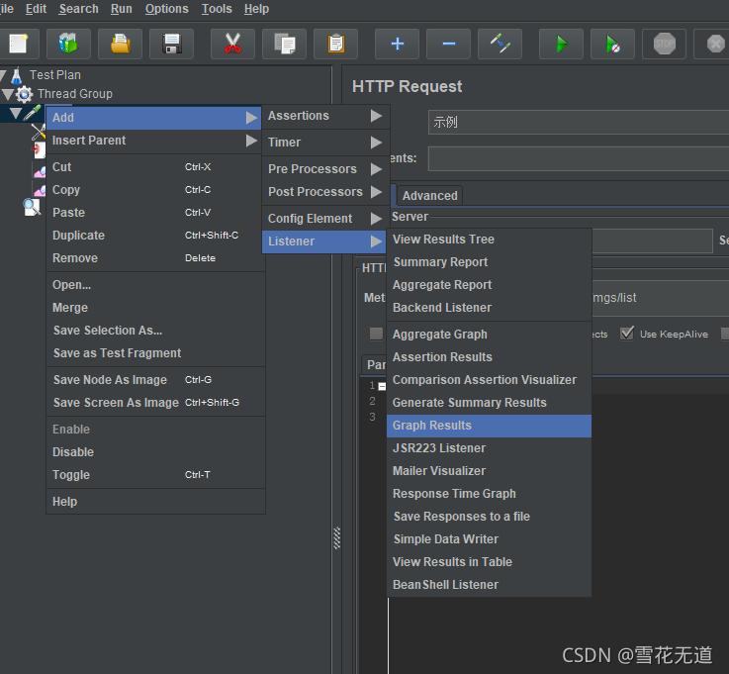Image resolution: width=729 pixels, height=674 pixels.
Task: Choose JSR223 Listener entry
Action: 489,448
